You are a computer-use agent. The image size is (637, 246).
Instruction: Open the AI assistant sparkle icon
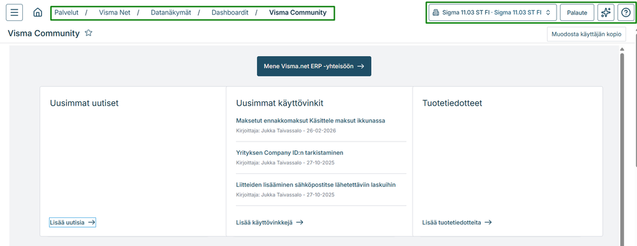[606, 13]
